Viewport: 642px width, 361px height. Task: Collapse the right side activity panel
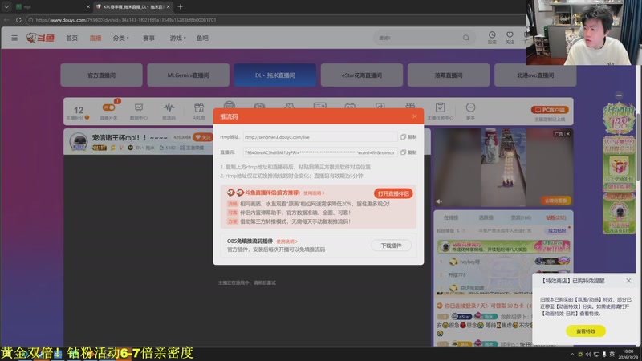tap(619, 95)
